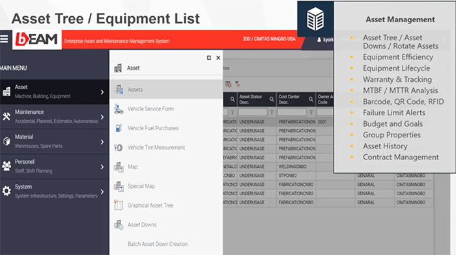Click the Graphical Asset Tree icon
This screenshot has width=456, height=255.
pos(119,206)
